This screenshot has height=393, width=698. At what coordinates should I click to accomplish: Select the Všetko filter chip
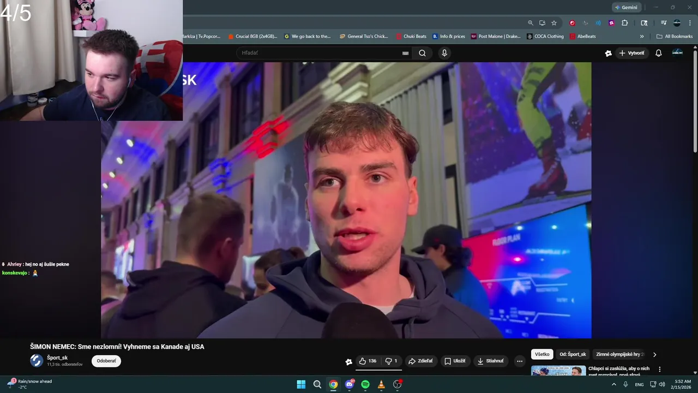coord(542,354)
